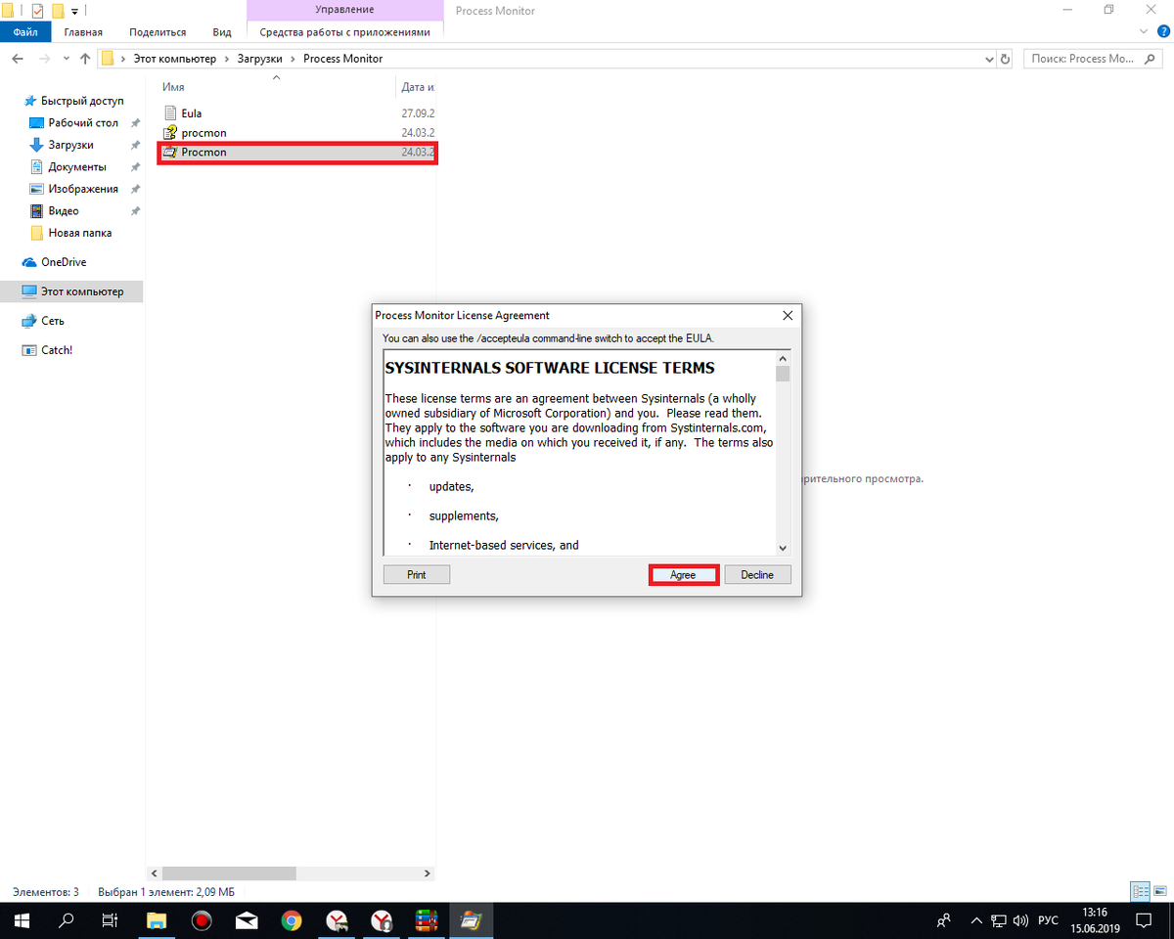Image resolution: width=1174 pixels, height=939 pixels.
Task: Switch to details view layout
Action: (1140, 891)
